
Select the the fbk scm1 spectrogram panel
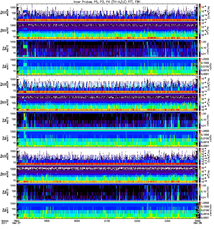[x=107, y=210]
